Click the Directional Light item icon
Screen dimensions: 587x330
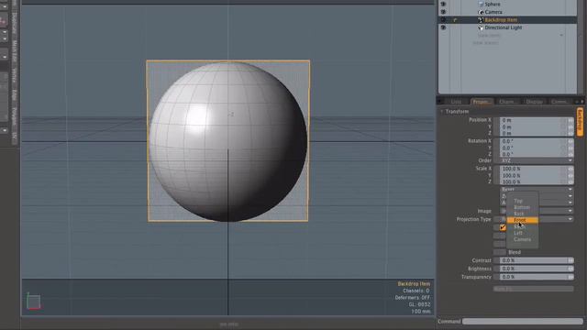pos(481,27)
